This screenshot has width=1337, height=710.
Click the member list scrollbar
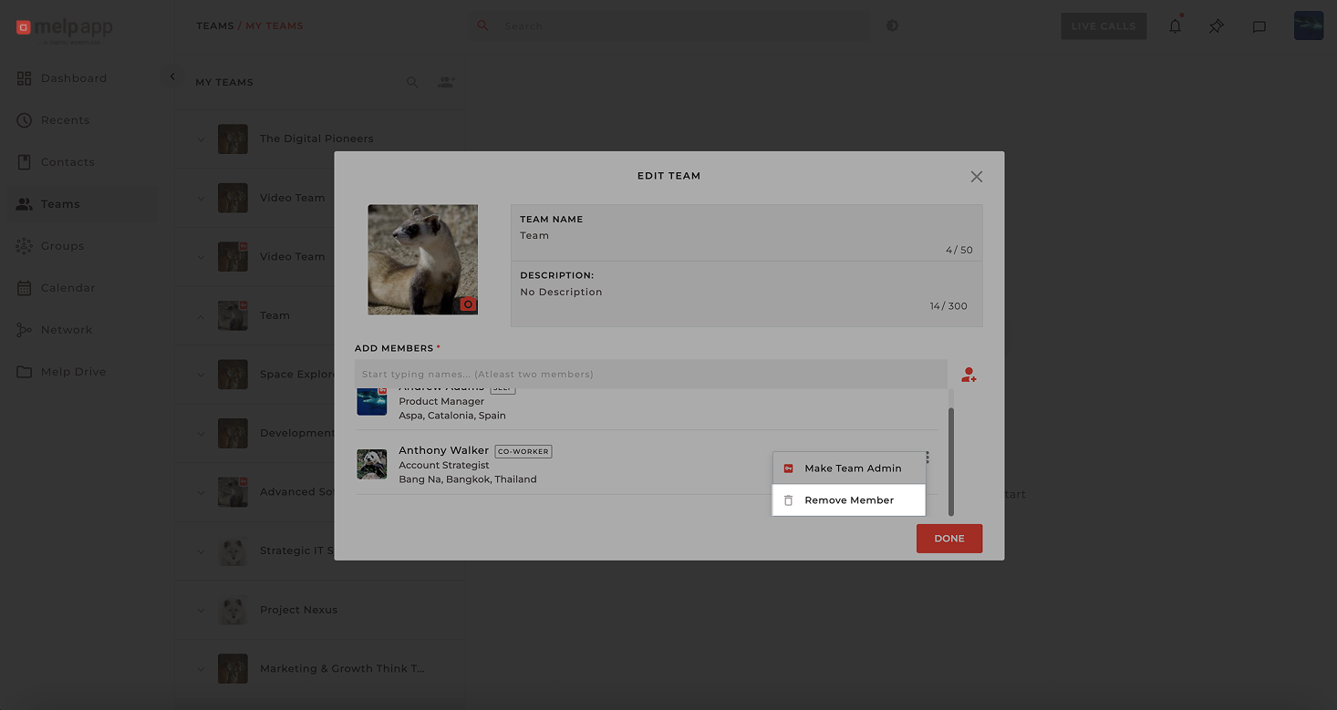[x=951, y=460]
